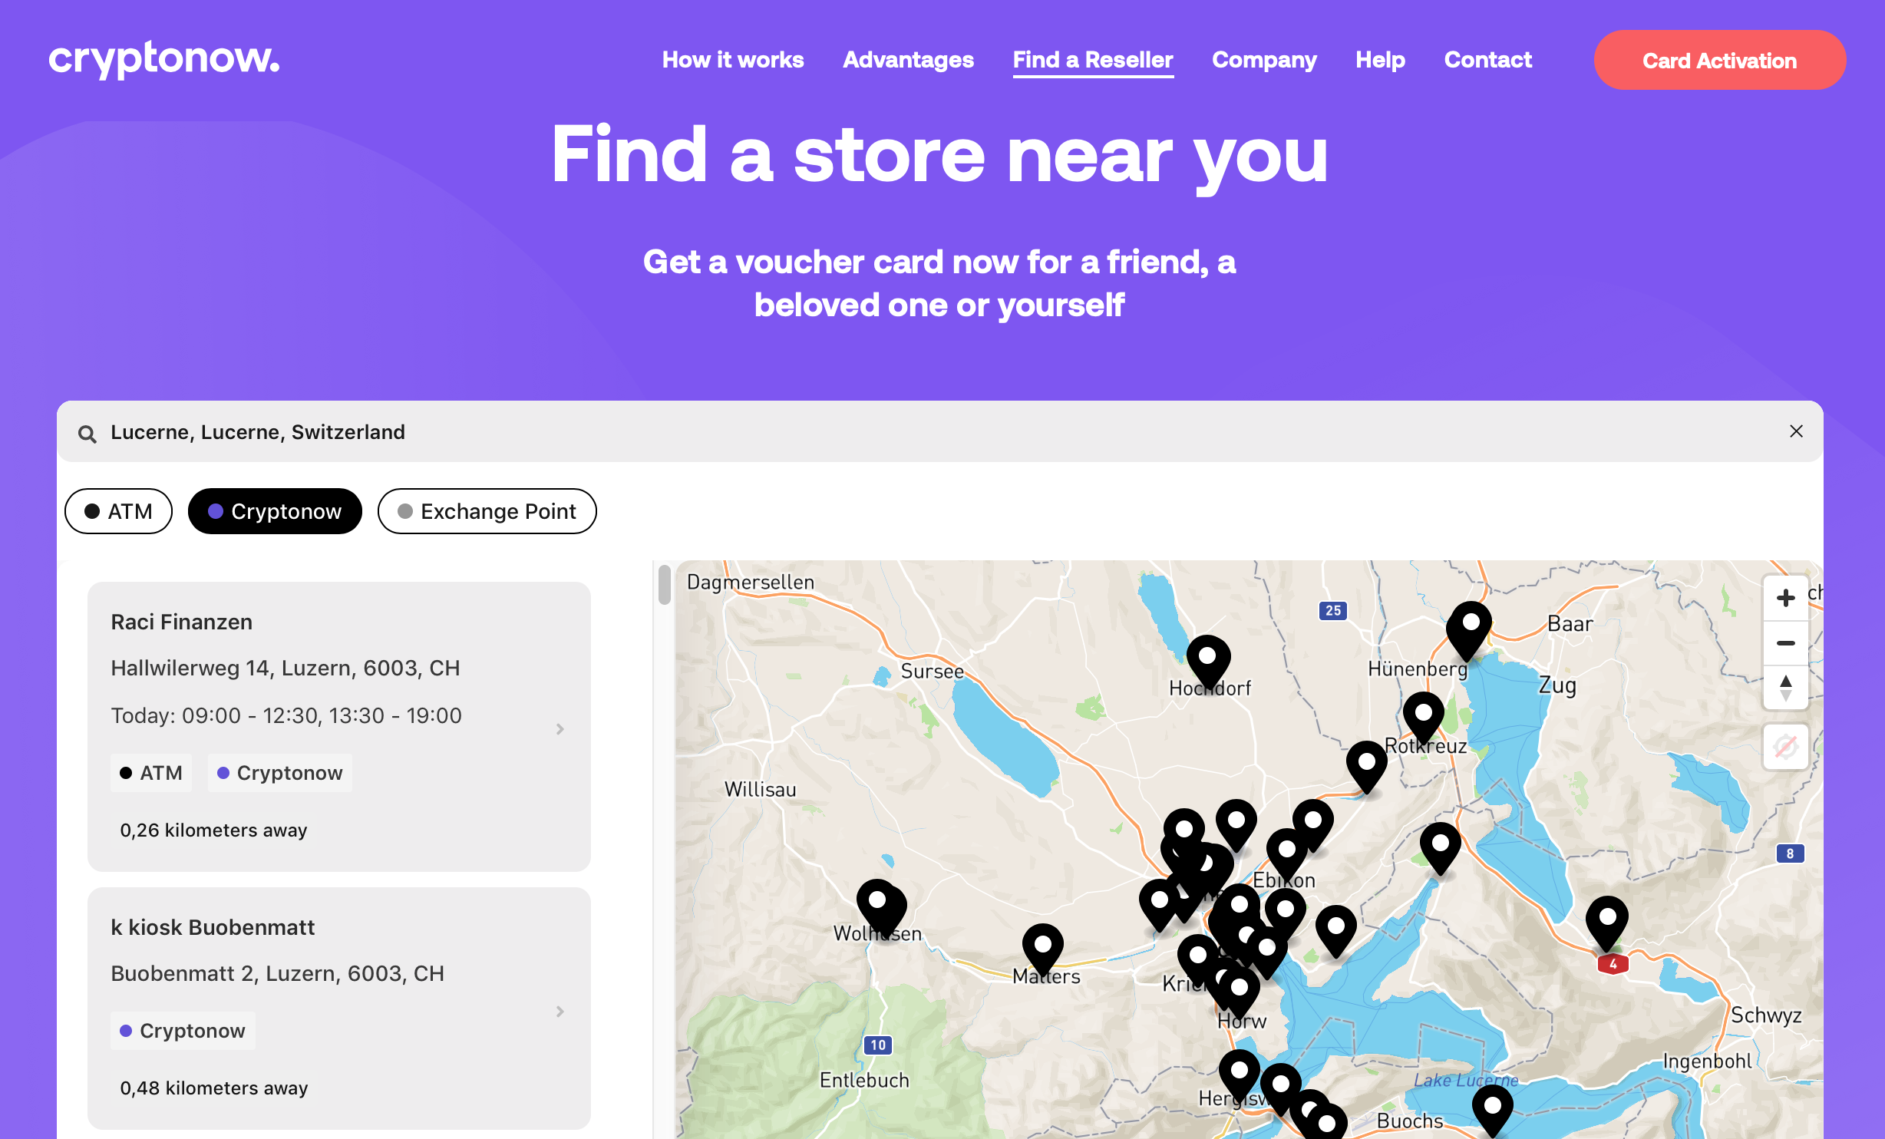Click the Ingenbohl map label

(x=1707, y=1061)
